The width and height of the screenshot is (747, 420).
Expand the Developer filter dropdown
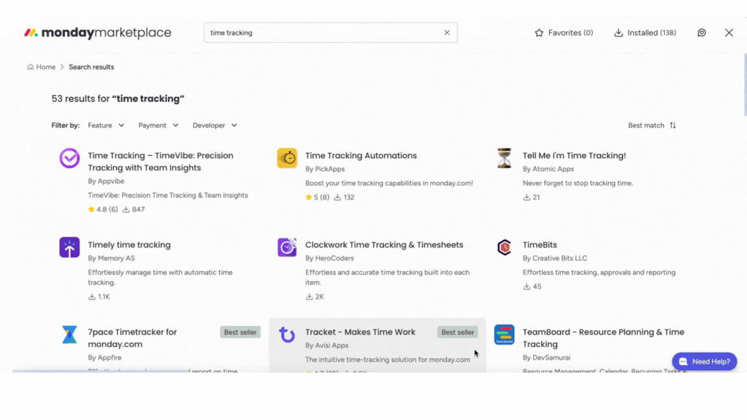[215, 125]
